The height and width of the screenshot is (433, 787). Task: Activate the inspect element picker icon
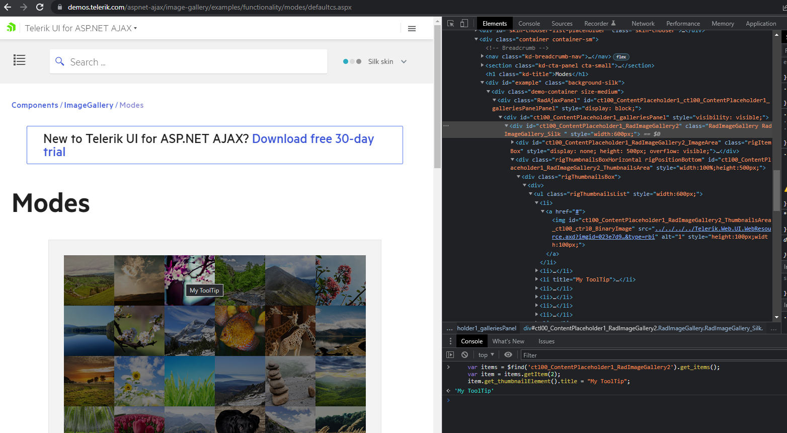[x=450, y=23]
